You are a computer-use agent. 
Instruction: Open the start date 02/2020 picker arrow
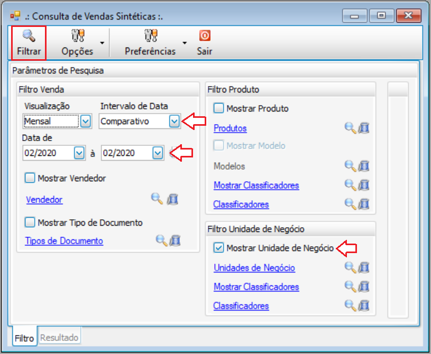[79, 153]
